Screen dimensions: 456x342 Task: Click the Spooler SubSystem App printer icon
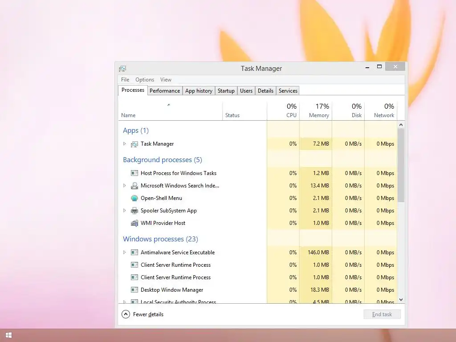[x=134, y=211]
